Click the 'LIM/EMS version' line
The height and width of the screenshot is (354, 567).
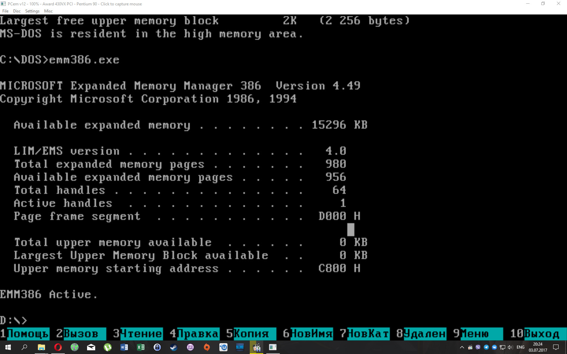[x=180, y=151]
